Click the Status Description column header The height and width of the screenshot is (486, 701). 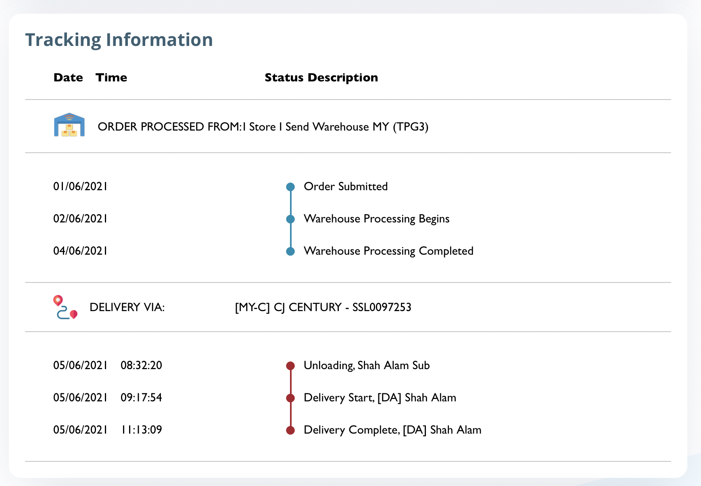click(x=321, y=77)
